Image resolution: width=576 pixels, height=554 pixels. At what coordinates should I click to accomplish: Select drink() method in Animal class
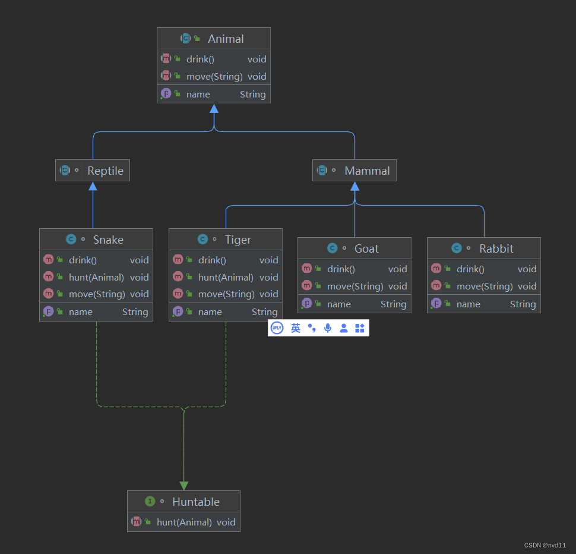(214, 59)
